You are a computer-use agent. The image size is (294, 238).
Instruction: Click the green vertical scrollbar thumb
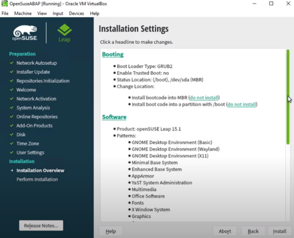(x=288, y=97)
